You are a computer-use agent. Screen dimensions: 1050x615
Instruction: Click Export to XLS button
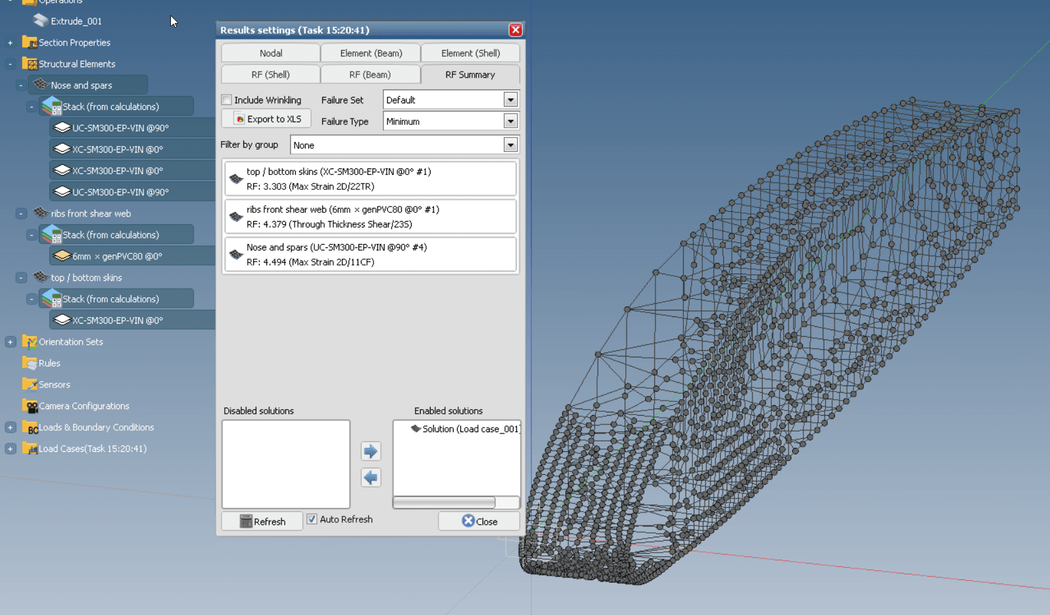coord(266,119)
